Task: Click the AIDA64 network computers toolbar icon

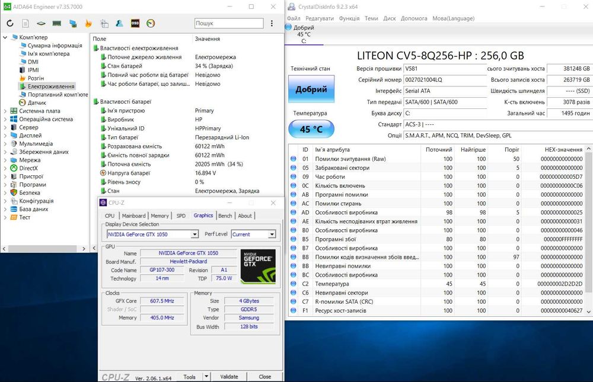Action: [73, 24]
